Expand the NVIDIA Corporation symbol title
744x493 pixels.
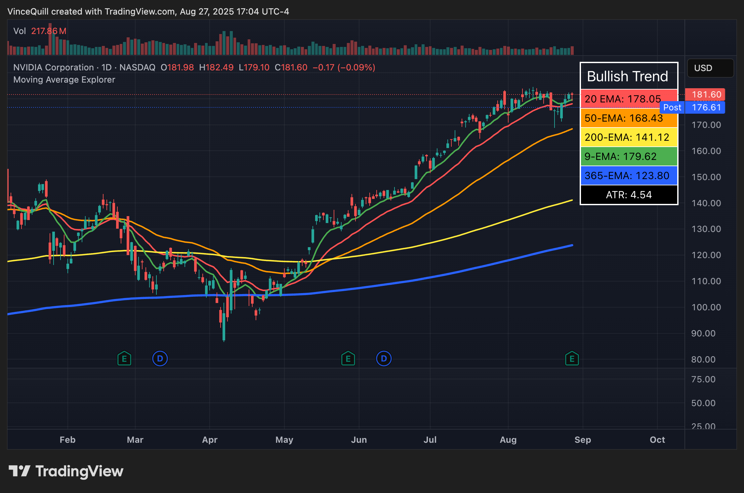53,67
